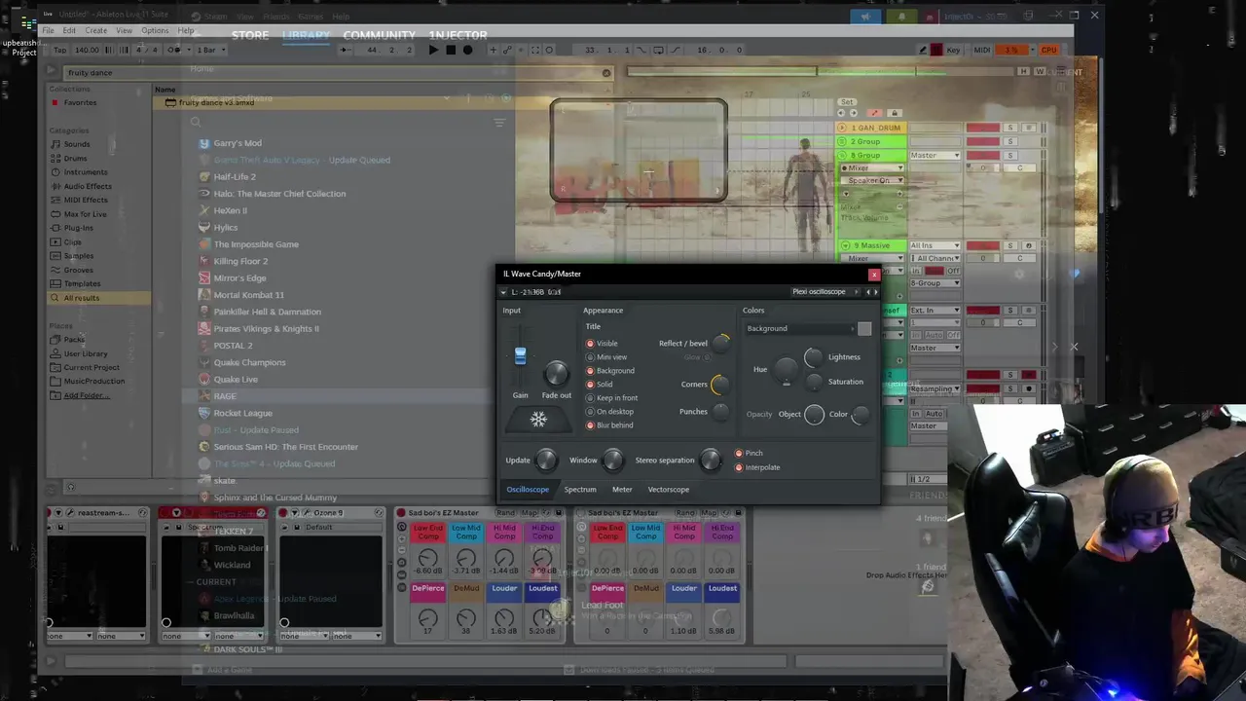1246x701 pixels.
Task: Toggle Interpolate option in Wave Candy
Action: [739, 467]
